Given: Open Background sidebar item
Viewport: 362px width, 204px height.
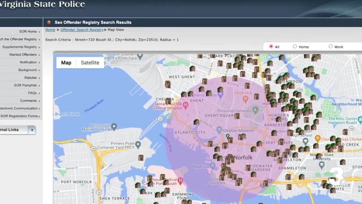Looking at the screenshot, I should tap(27, 70).
